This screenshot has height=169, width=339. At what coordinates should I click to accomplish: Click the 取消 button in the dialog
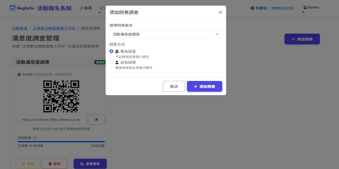(x=174, y=86)
